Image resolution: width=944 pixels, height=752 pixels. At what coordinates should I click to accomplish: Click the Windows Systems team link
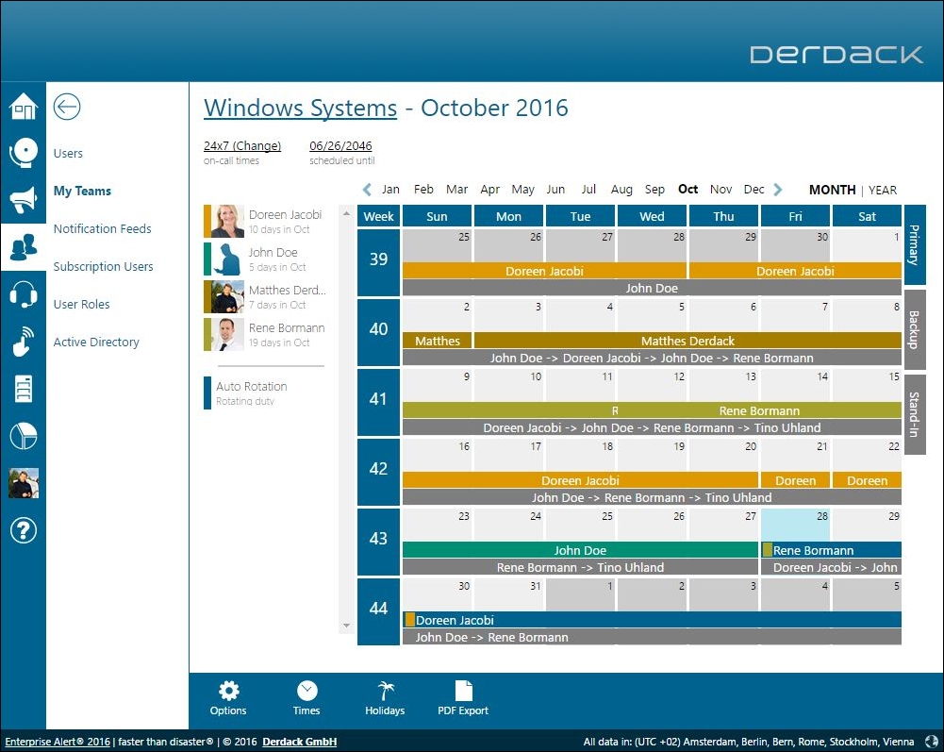[301, 109]
